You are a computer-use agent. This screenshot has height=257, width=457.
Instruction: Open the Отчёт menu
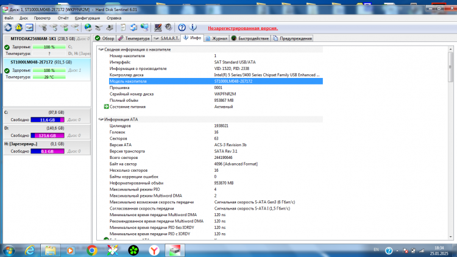click(63, 18)
